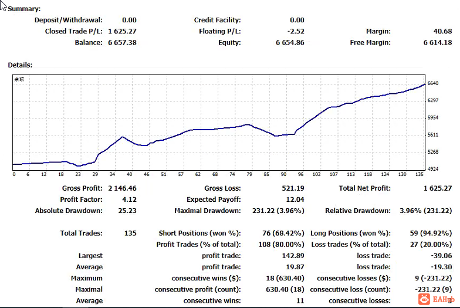Click y-axis label 4924 on chart

pyautogui.click(x=433, y=169)
